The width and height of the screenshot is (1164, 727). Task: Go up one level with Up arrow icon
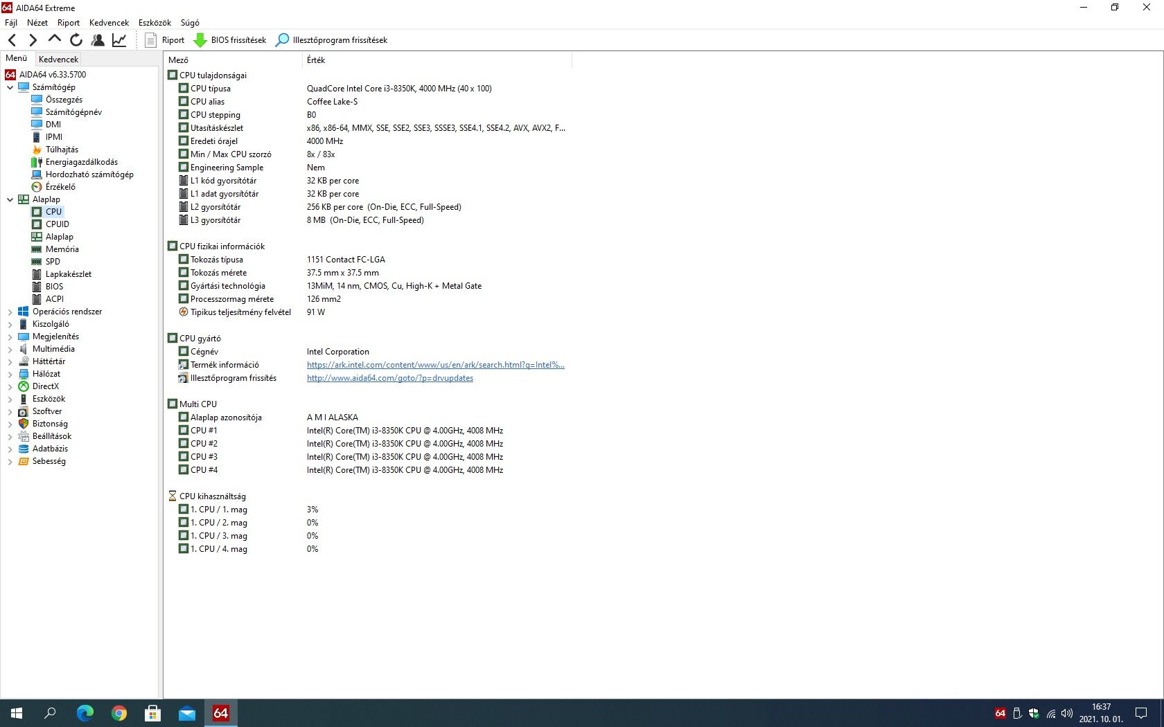pyautogui.click(x=55, y=40)
